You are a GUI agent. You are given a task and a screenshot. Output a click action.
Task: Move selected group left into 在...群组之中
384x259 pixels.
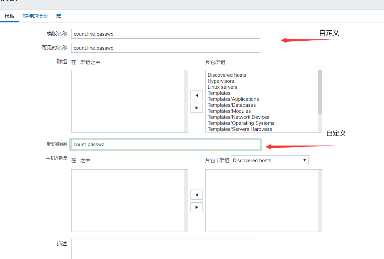[x=197, y=95]
